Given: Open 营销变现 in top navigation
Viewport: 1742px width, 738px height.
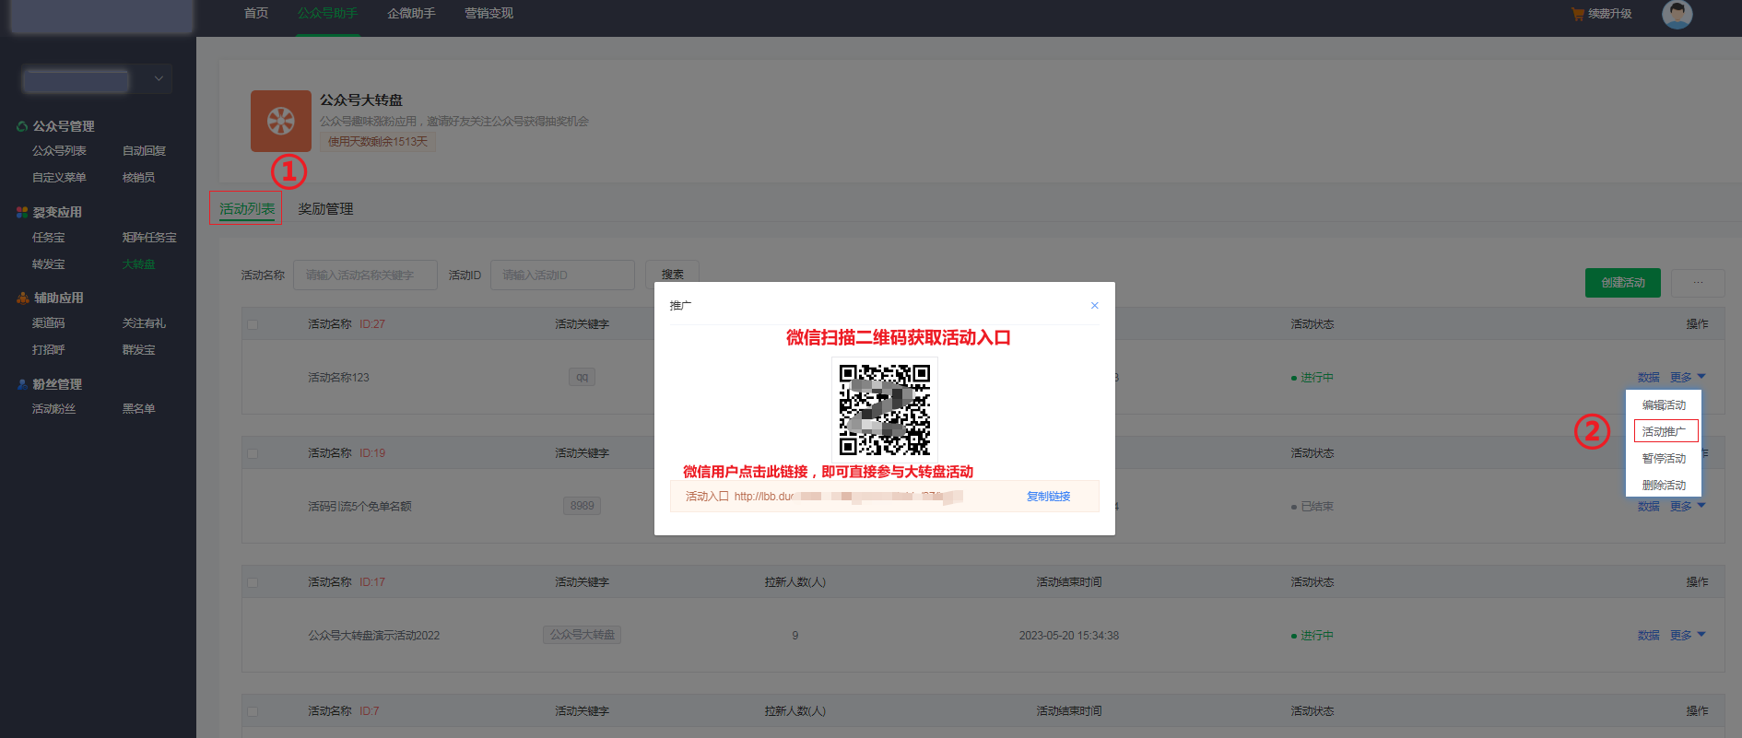Looking at the screenshot, I should (488, 13).
